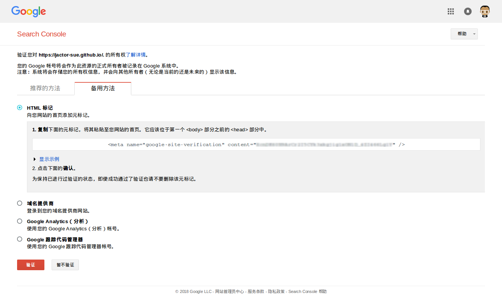Screen dimensions: 502x296
Task: Click the 'Google 跟踪代码管理器' label text
Action: point(55,239)
